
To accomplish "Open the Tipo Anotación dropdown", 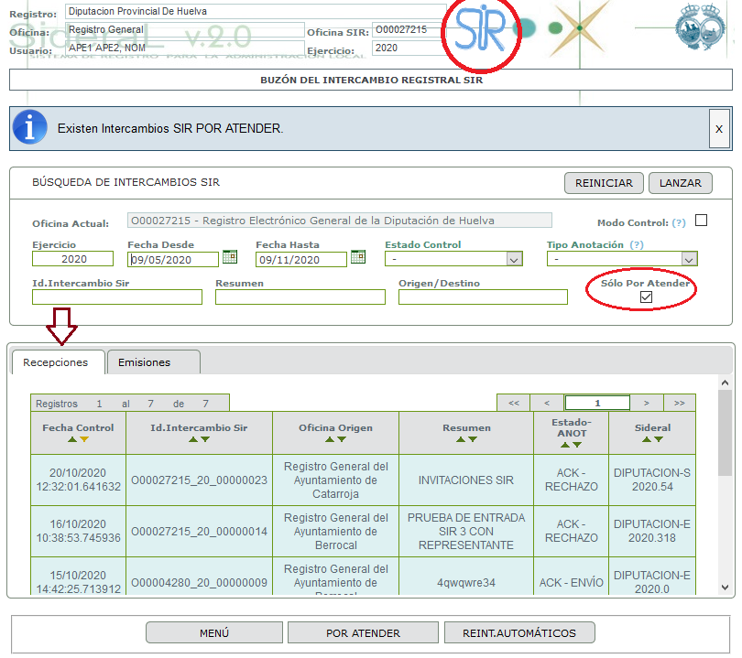I will (622, 259).
